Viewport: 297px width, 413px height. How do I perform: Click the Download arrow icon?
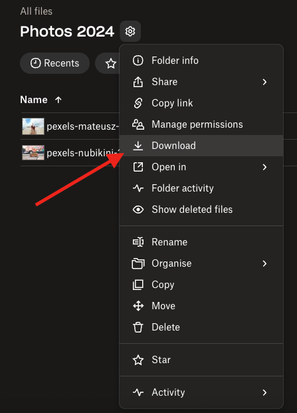click(x=138, y=146)
